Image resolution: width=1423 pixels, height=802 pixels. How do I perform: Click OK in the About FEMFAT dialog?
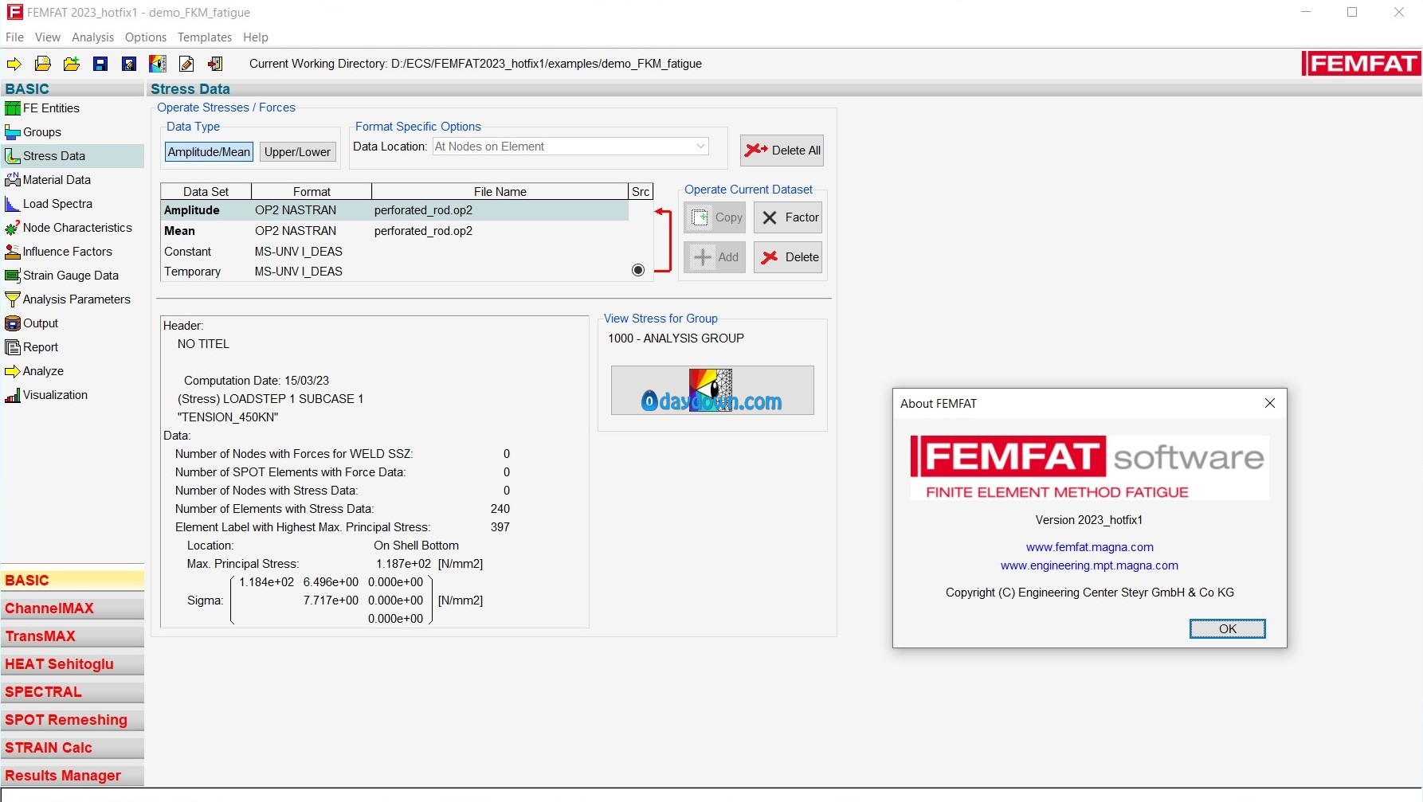coord(1228,629)
